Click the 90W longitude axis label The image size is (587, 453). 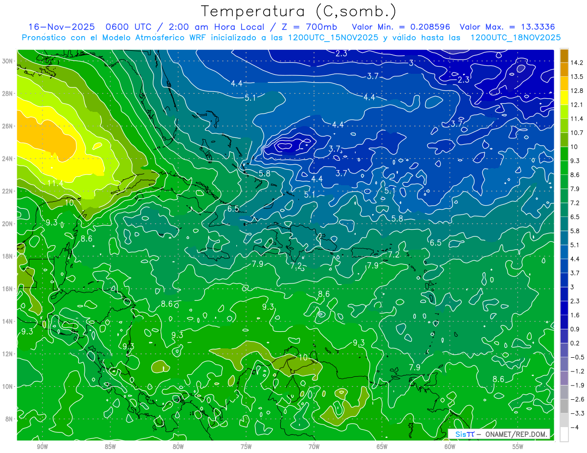coord(43,447)
